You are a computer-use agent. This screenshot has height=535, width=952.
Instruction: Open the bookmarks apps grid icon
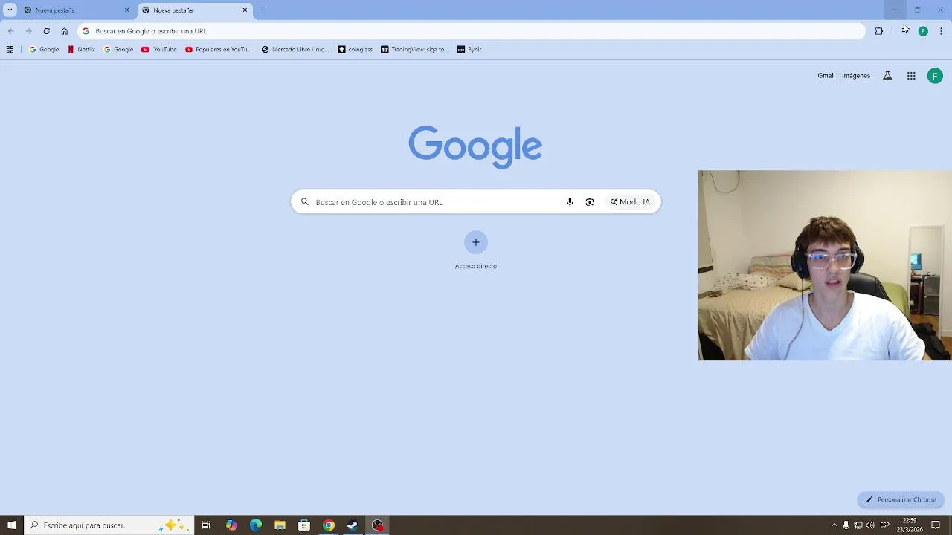pos(10,50)
